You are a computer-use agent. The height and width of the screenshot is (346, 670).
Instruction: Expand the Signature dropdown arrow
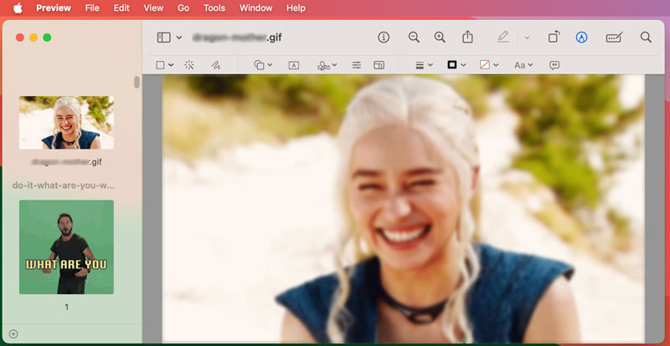[334, 65]
